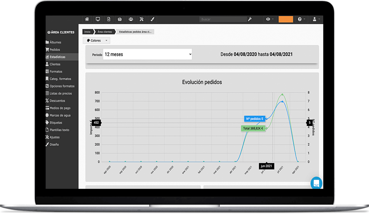Click the 452 axis value marker
Viewport: 369px width, 214px height.
(x=96, y=123)
